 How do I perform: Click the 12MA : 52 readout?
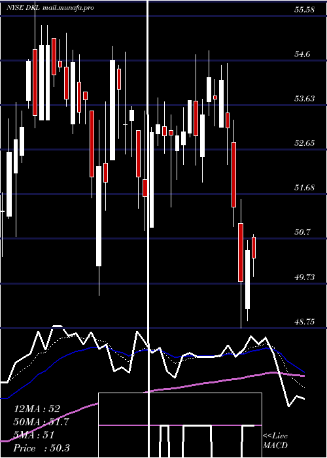pyautogui.click(x=37, y=409)
